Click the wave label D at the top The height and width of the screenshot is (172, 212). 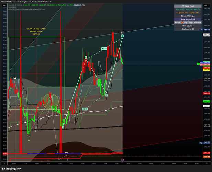(122, 36)
